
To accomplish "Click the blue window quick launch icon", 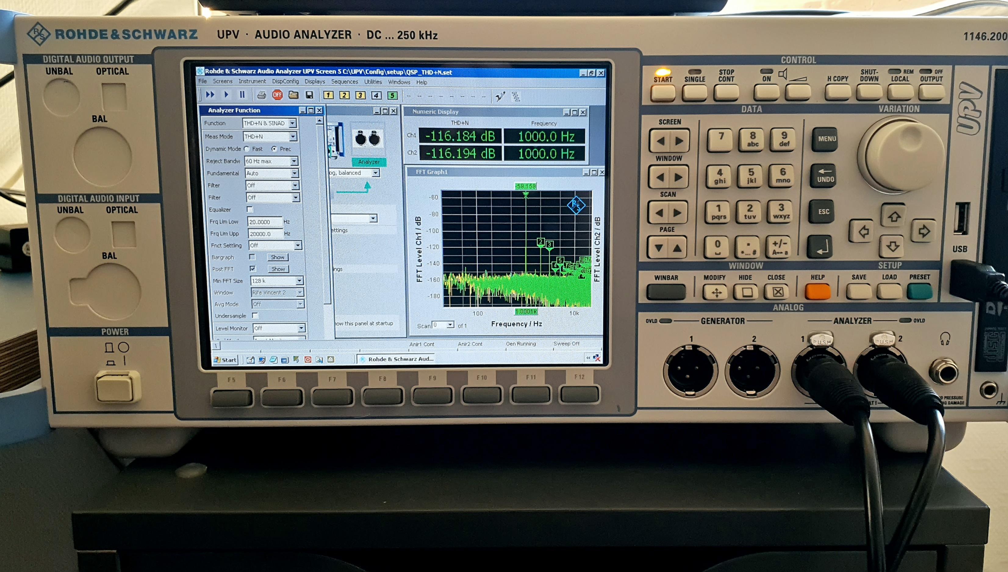I will (285, 360).
